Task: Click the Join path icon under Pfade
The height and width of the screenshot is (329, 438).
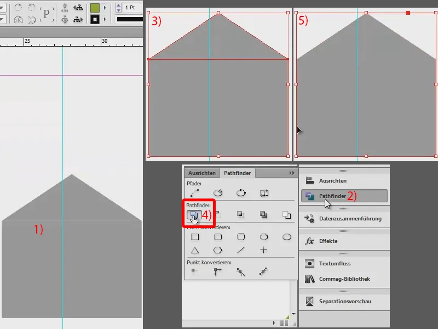Action: (195, 193)
